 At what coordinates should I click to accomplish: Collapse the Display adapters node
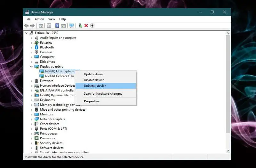[x=31, y=67]
